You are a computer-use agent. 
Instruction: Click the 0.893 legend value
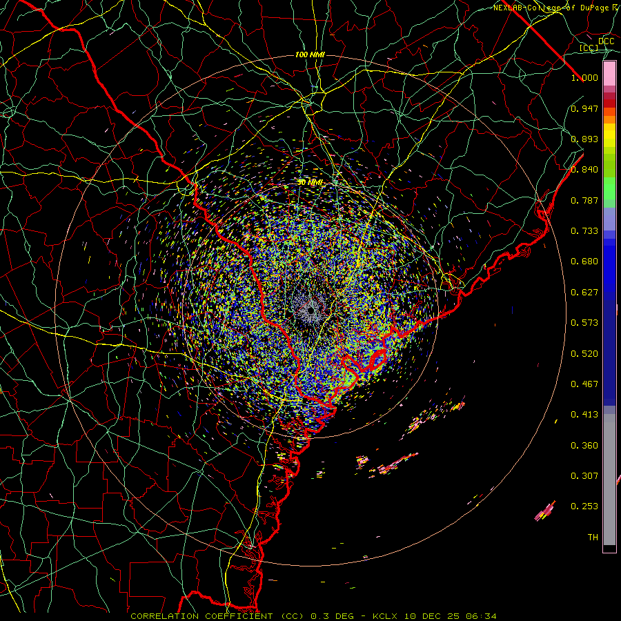tap(584, 139)
